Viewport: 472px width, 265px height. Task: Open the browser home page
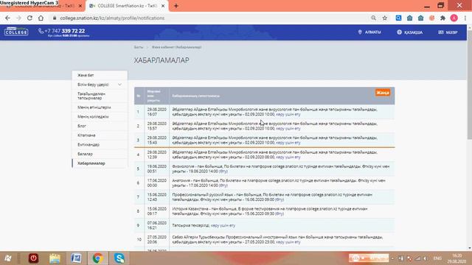[41, 18]
